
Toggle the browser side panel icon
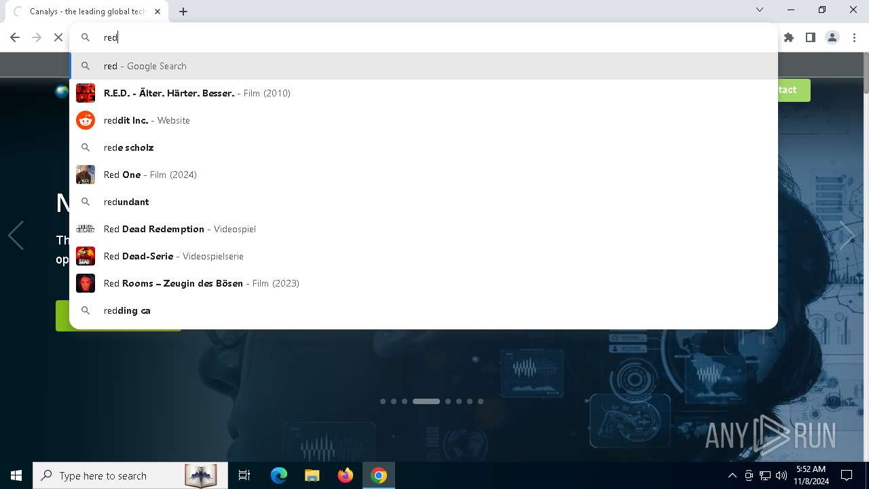tap(811, 37)
